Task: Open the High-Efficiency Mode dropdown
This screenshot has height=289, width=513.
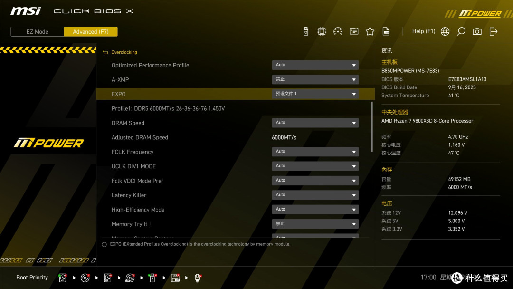Action: (x=315, y=209)
